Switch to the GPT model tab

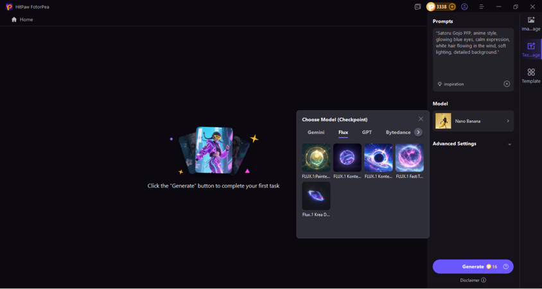coord(367,132)
